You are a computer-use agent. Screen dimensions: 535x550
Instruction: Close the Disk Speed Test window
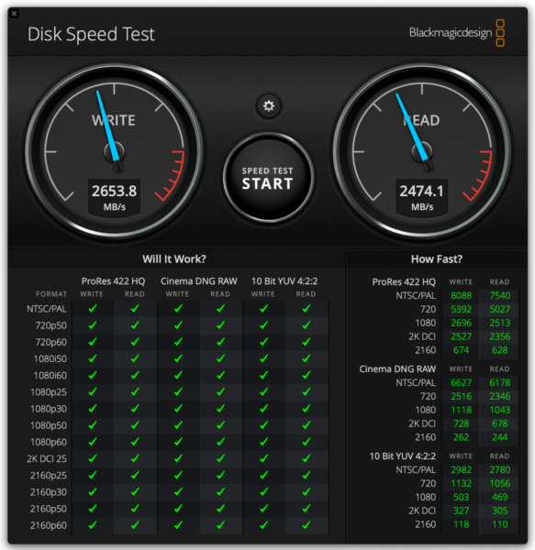tap(14, 14)
